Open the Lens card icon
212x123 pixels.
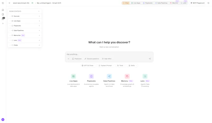pos(145,76)
